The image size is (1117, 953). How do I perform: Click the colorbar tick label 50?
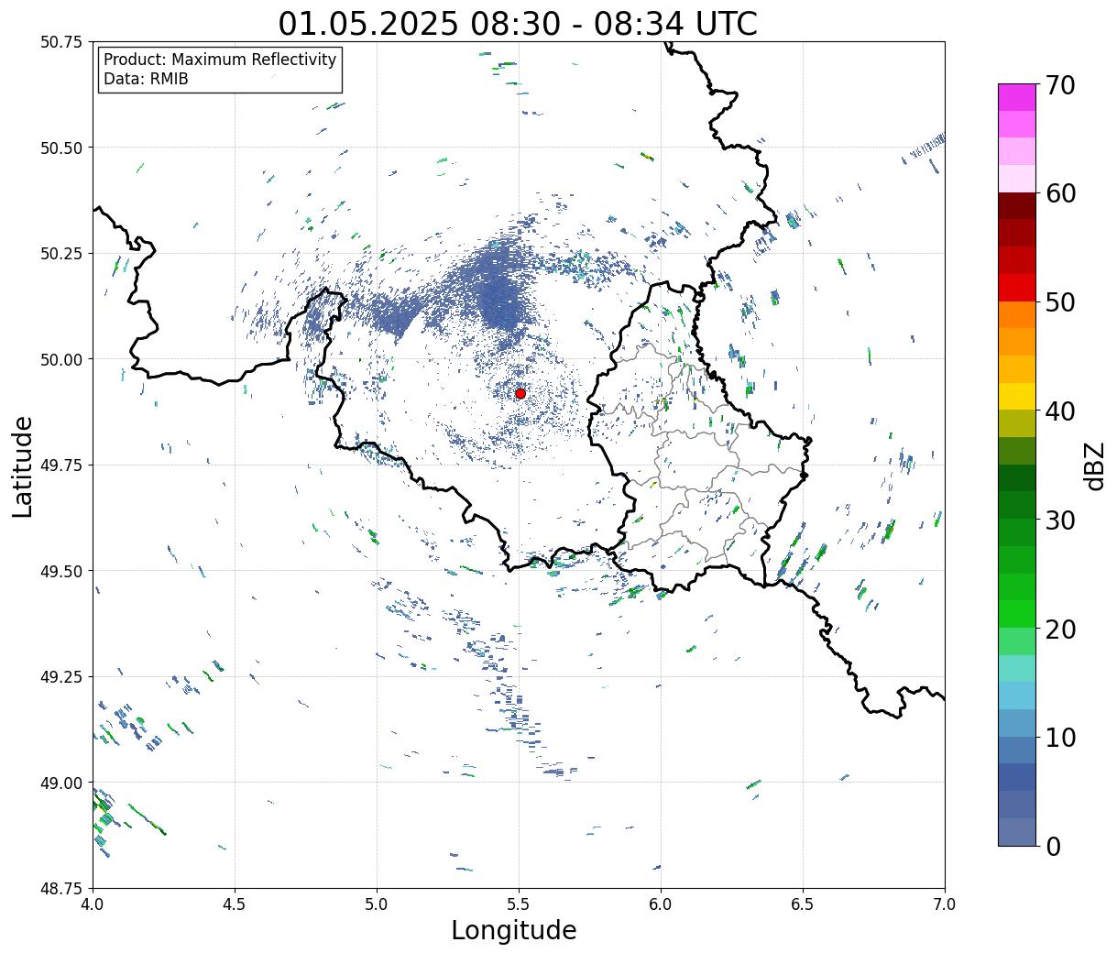[1060, 302]
